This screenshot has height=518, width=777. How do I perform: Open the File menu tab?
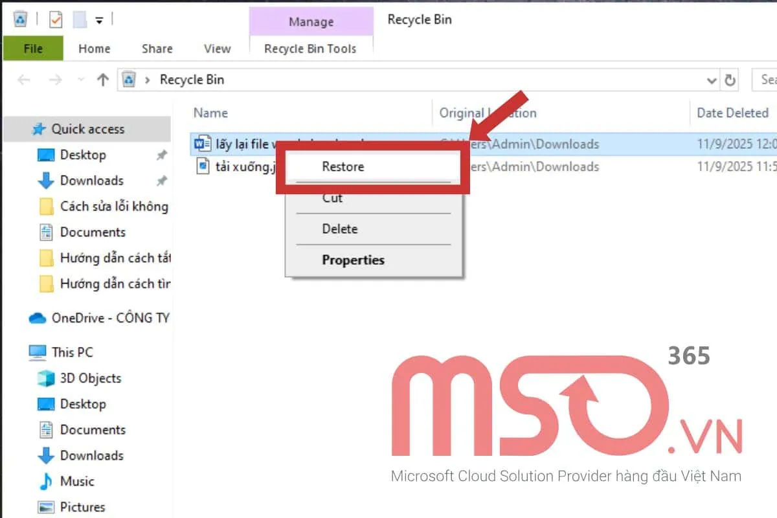[33, 49]
